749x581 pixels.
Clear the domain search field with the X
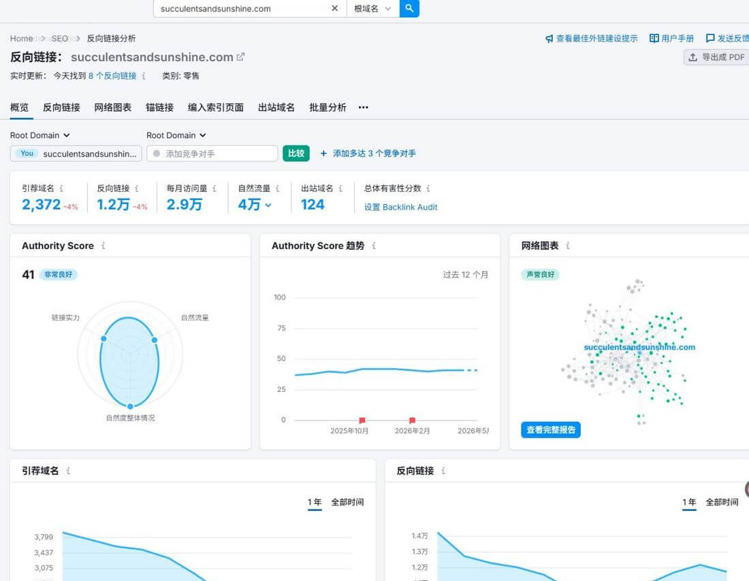tap(334, 8)
